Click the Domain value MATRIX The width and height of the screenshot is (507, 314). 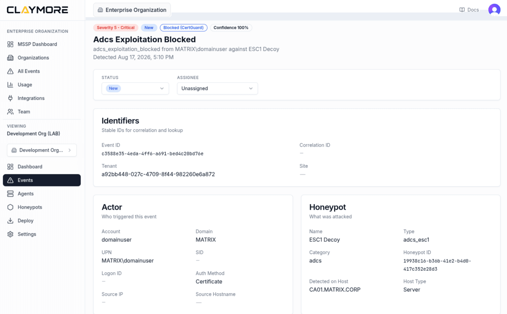206,240
